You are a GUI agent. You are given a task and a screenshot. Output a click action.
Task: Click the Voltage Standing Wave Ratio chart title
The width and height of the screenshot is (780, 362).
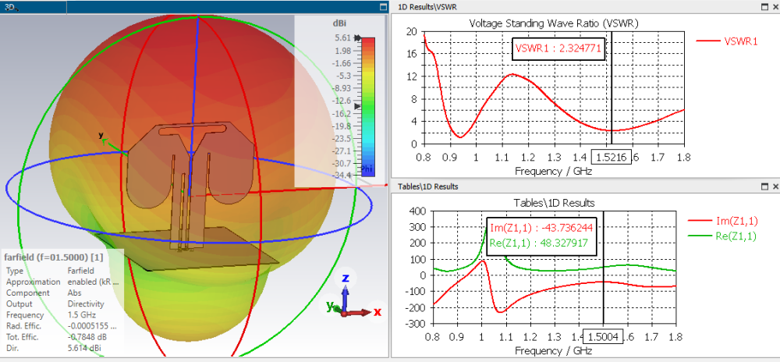tap(554, 23)
